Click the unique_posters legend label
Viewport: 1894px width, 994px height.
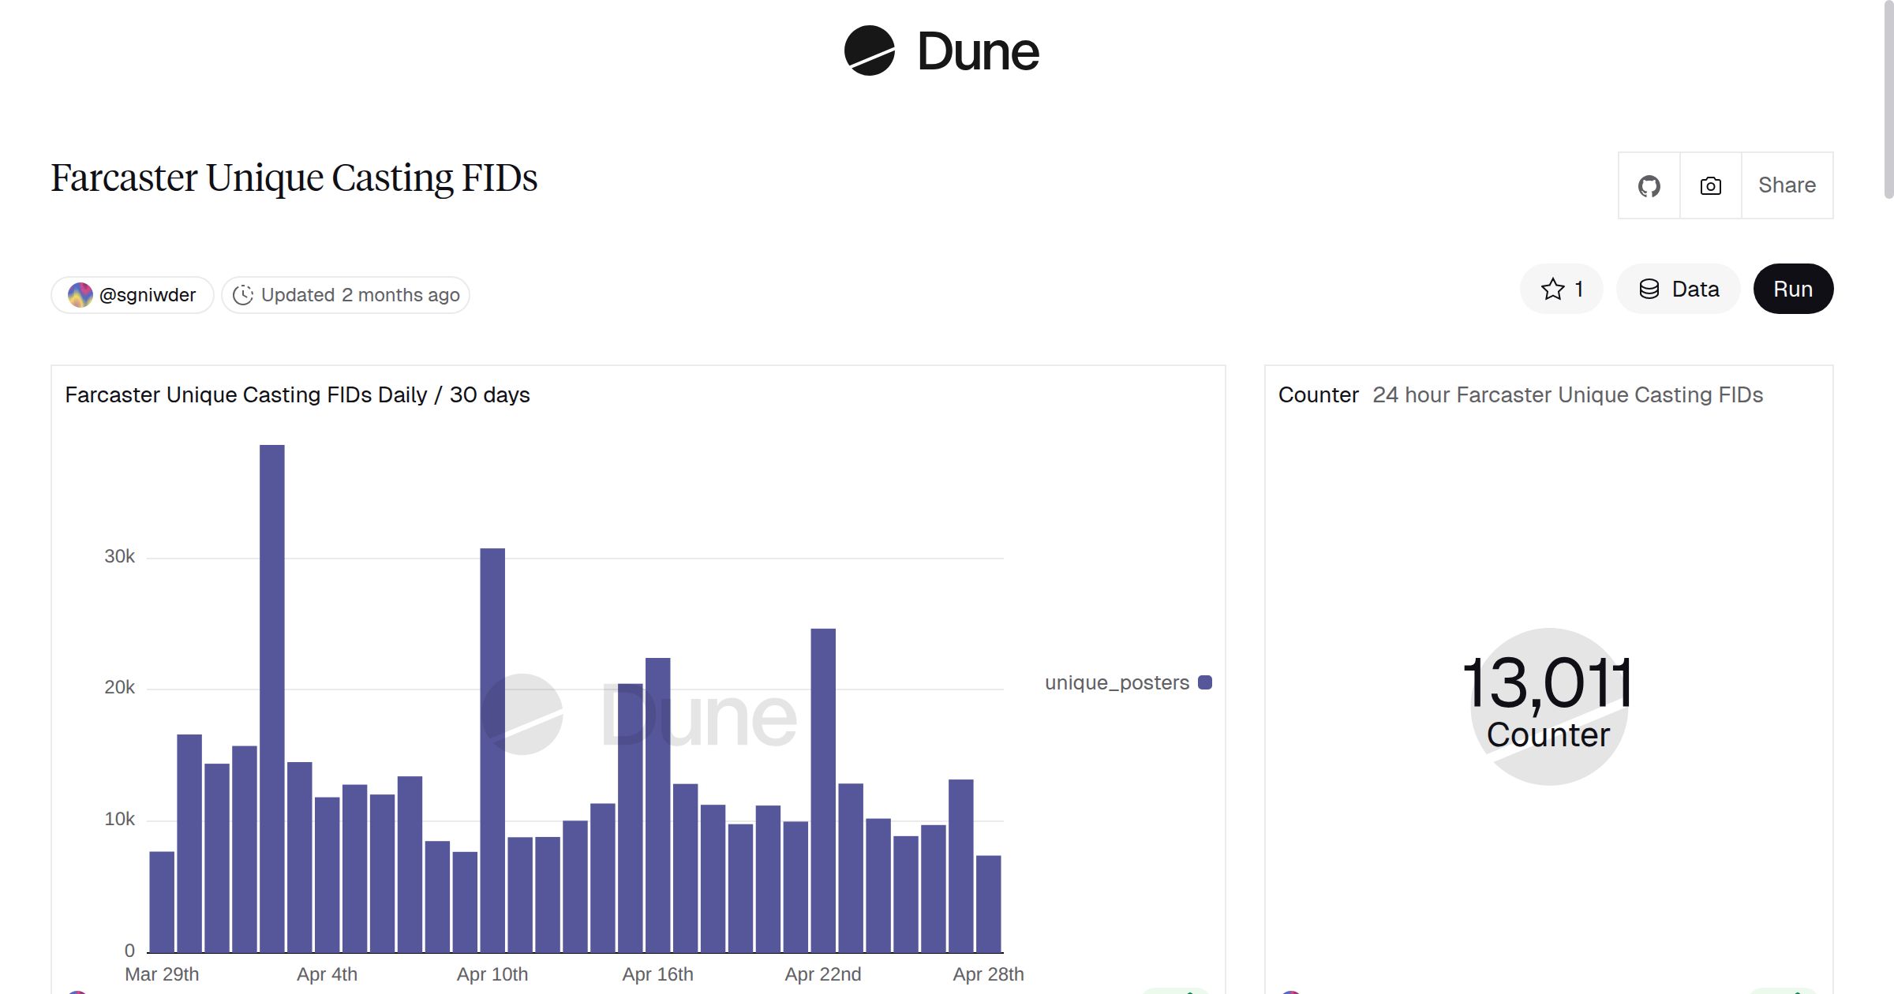pos(1117,682)
